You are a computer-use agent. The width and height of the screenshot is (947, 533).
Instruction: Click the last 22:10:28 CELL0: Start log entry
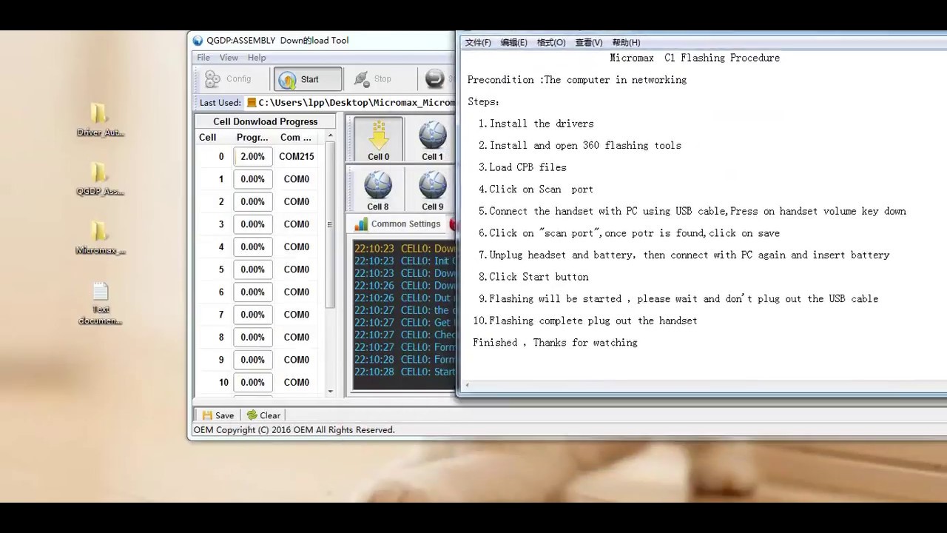point(405,372)
